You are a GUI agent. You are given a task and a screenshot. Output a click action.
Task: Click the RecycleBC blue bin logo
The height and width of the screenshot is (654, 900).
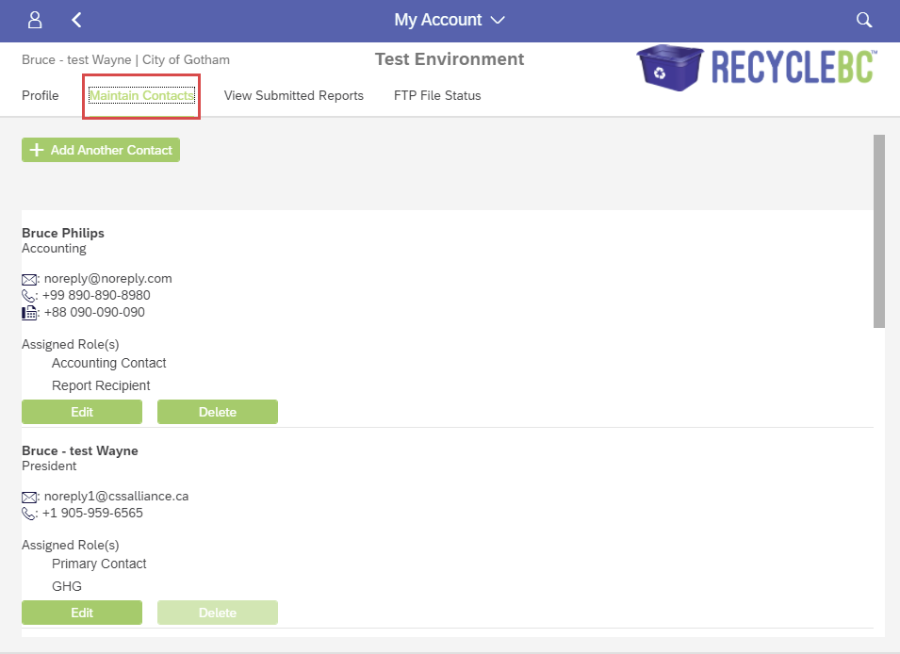coord(670,68)
